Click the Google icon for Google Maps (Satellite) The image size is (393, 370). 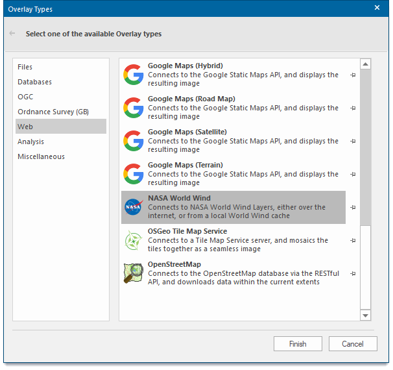pos(134,141)
